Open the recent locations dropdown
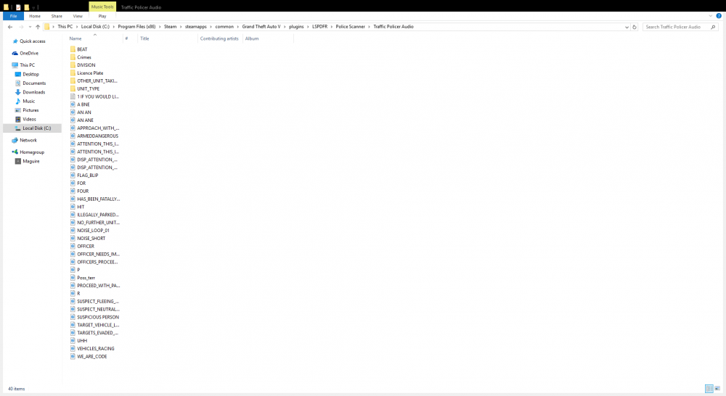The height and width of the screenshot is (396, 726). click(30, 27)
